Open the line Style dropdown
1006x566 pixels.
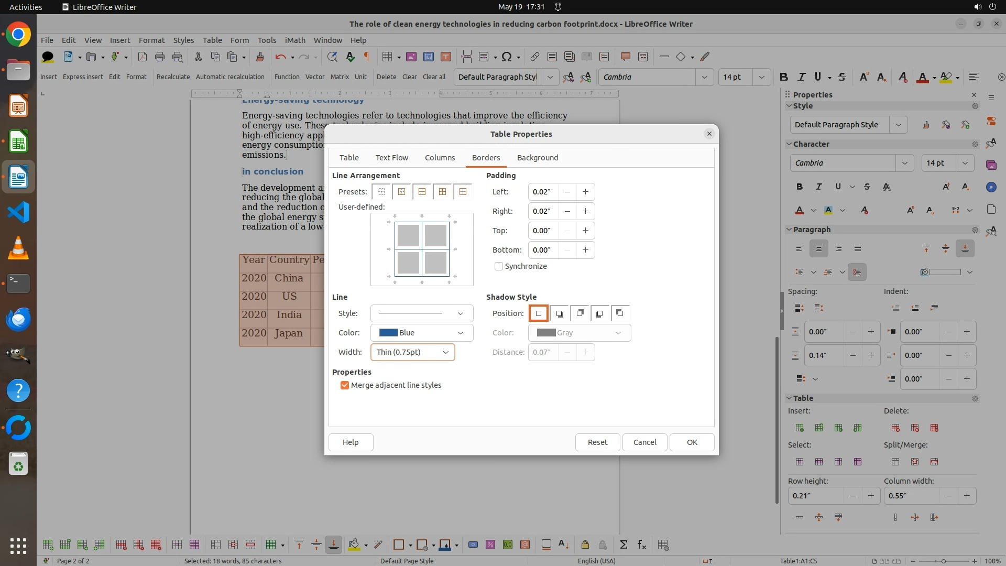(421, 313)
